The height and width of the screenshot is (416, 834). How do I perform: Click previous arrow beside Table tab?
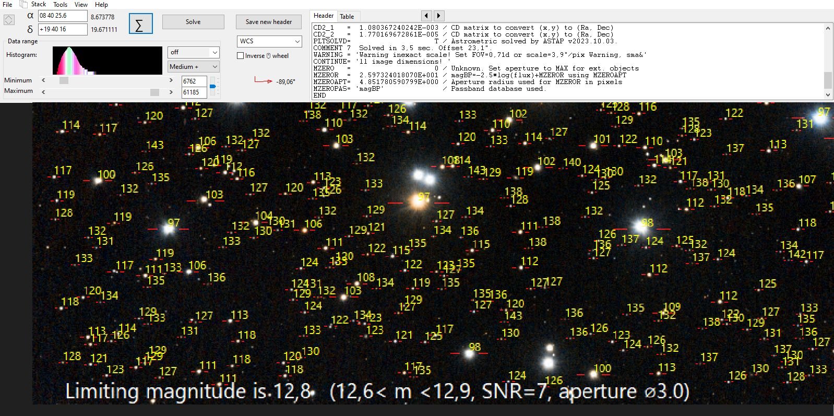pyautogui.click(x=426, y=16)
